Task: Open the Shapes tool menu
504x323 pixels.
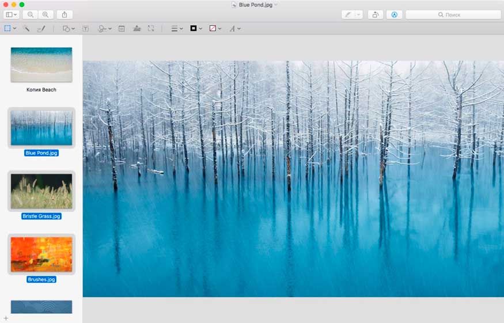Action: tap(68, 29)
